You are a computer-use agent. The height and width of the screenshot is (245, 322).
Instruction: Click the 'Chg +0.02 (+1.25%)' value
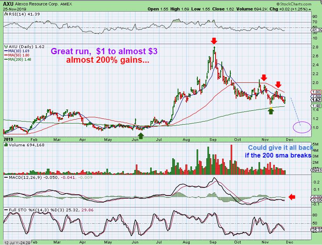[289, 9]
